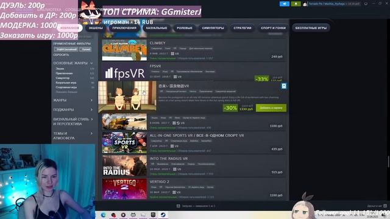The width and height of the screenshot is (390, 219).
Task: Click the Into the Radius thumbnail
Action: point(124,165)
